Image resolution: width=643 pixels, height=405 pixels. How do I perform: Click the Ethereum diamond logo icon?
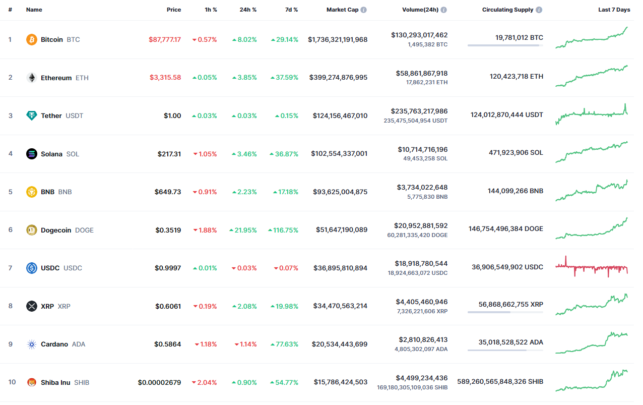32,78
